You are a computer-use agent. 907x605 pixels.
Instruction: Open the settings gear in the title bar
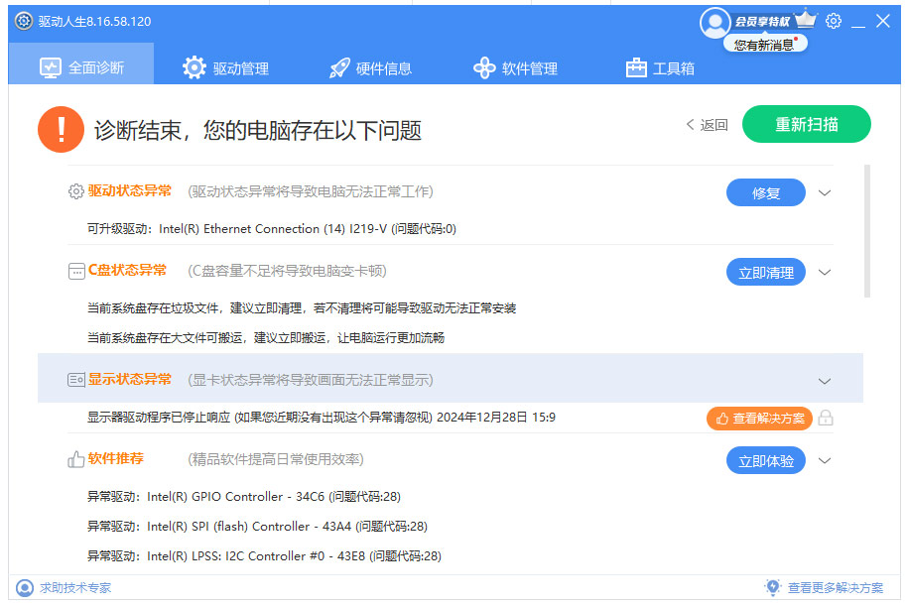(x=834, y=20)
